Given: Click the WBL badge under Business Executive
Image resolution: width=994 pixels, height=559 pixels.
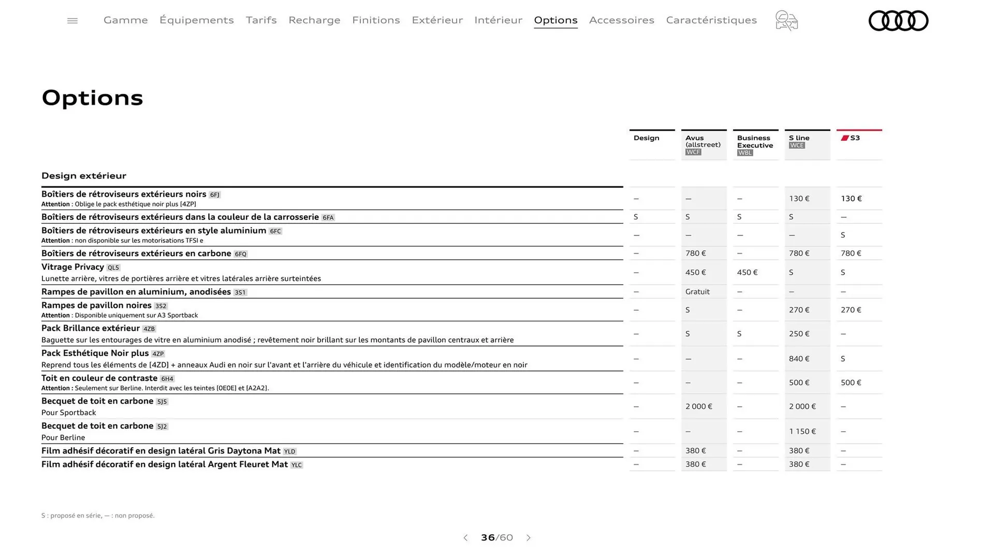Looking at the screenshot, I should click(745, 152).
